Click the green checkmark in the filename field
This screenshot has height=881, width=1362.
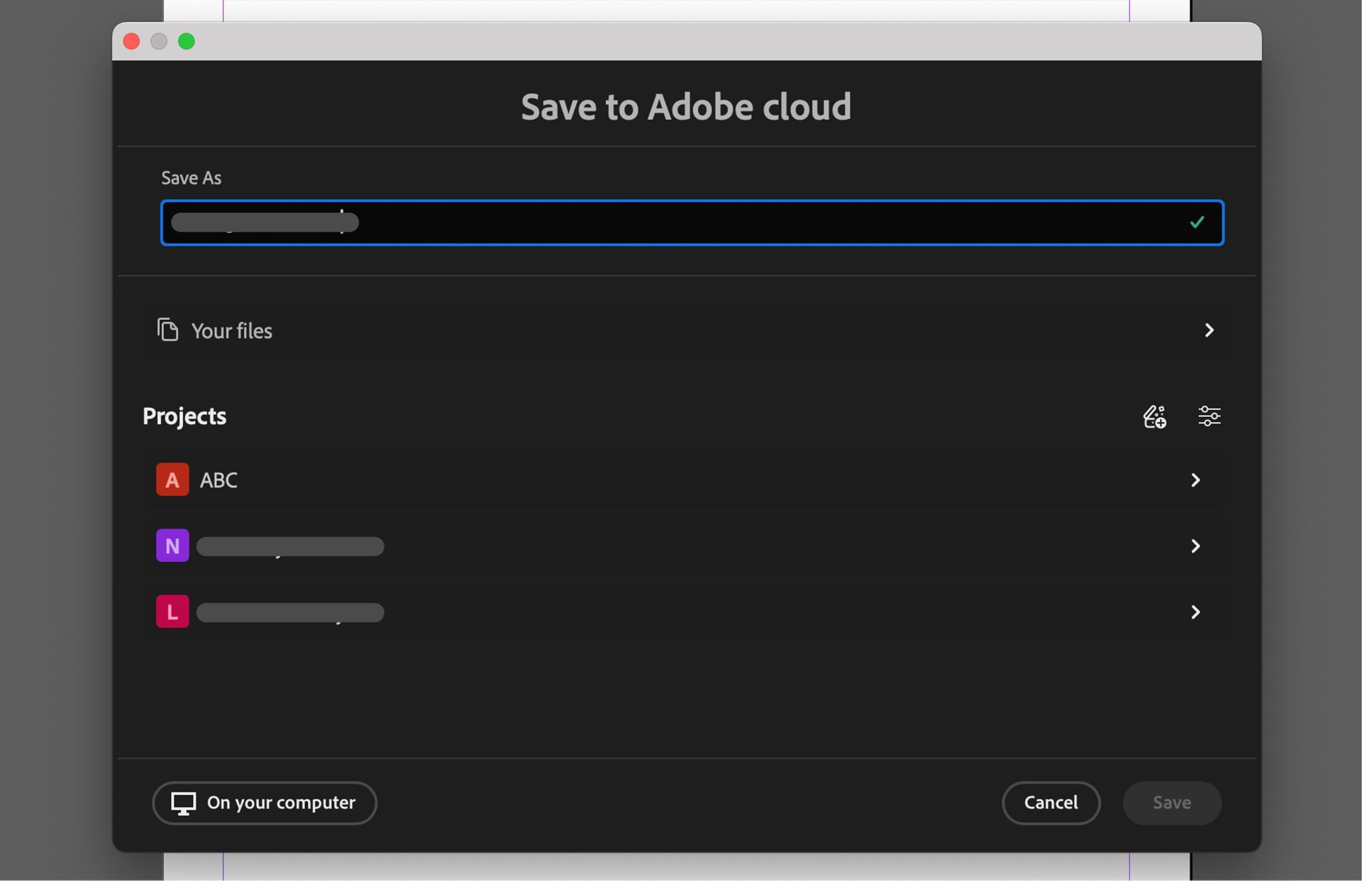click(1197, 223)
